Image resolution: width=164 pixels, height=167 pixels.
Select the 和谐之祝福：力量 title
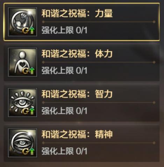pyautogui.click(x=77, y=13)
